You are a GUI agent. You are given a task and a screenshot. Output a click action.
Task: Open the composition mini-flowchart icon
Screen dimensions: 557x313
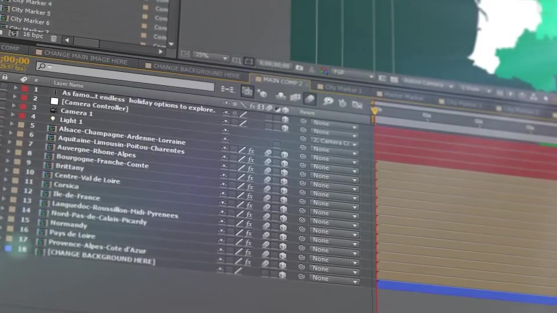227,89
